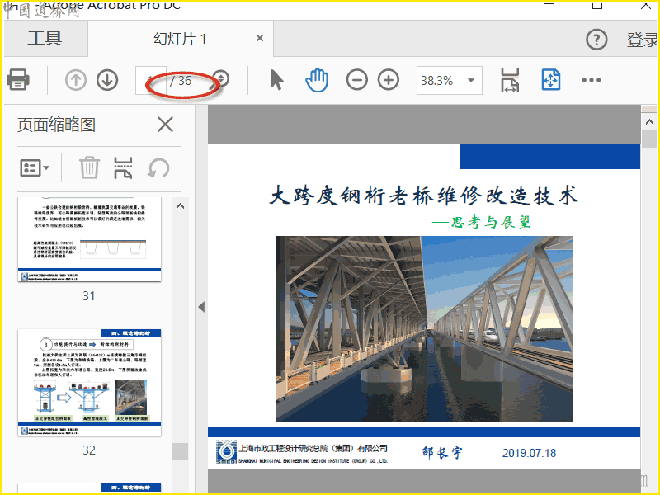Open the 工具 tab
The width and height of the screenshot is (660, 495).
coord(45,38)
